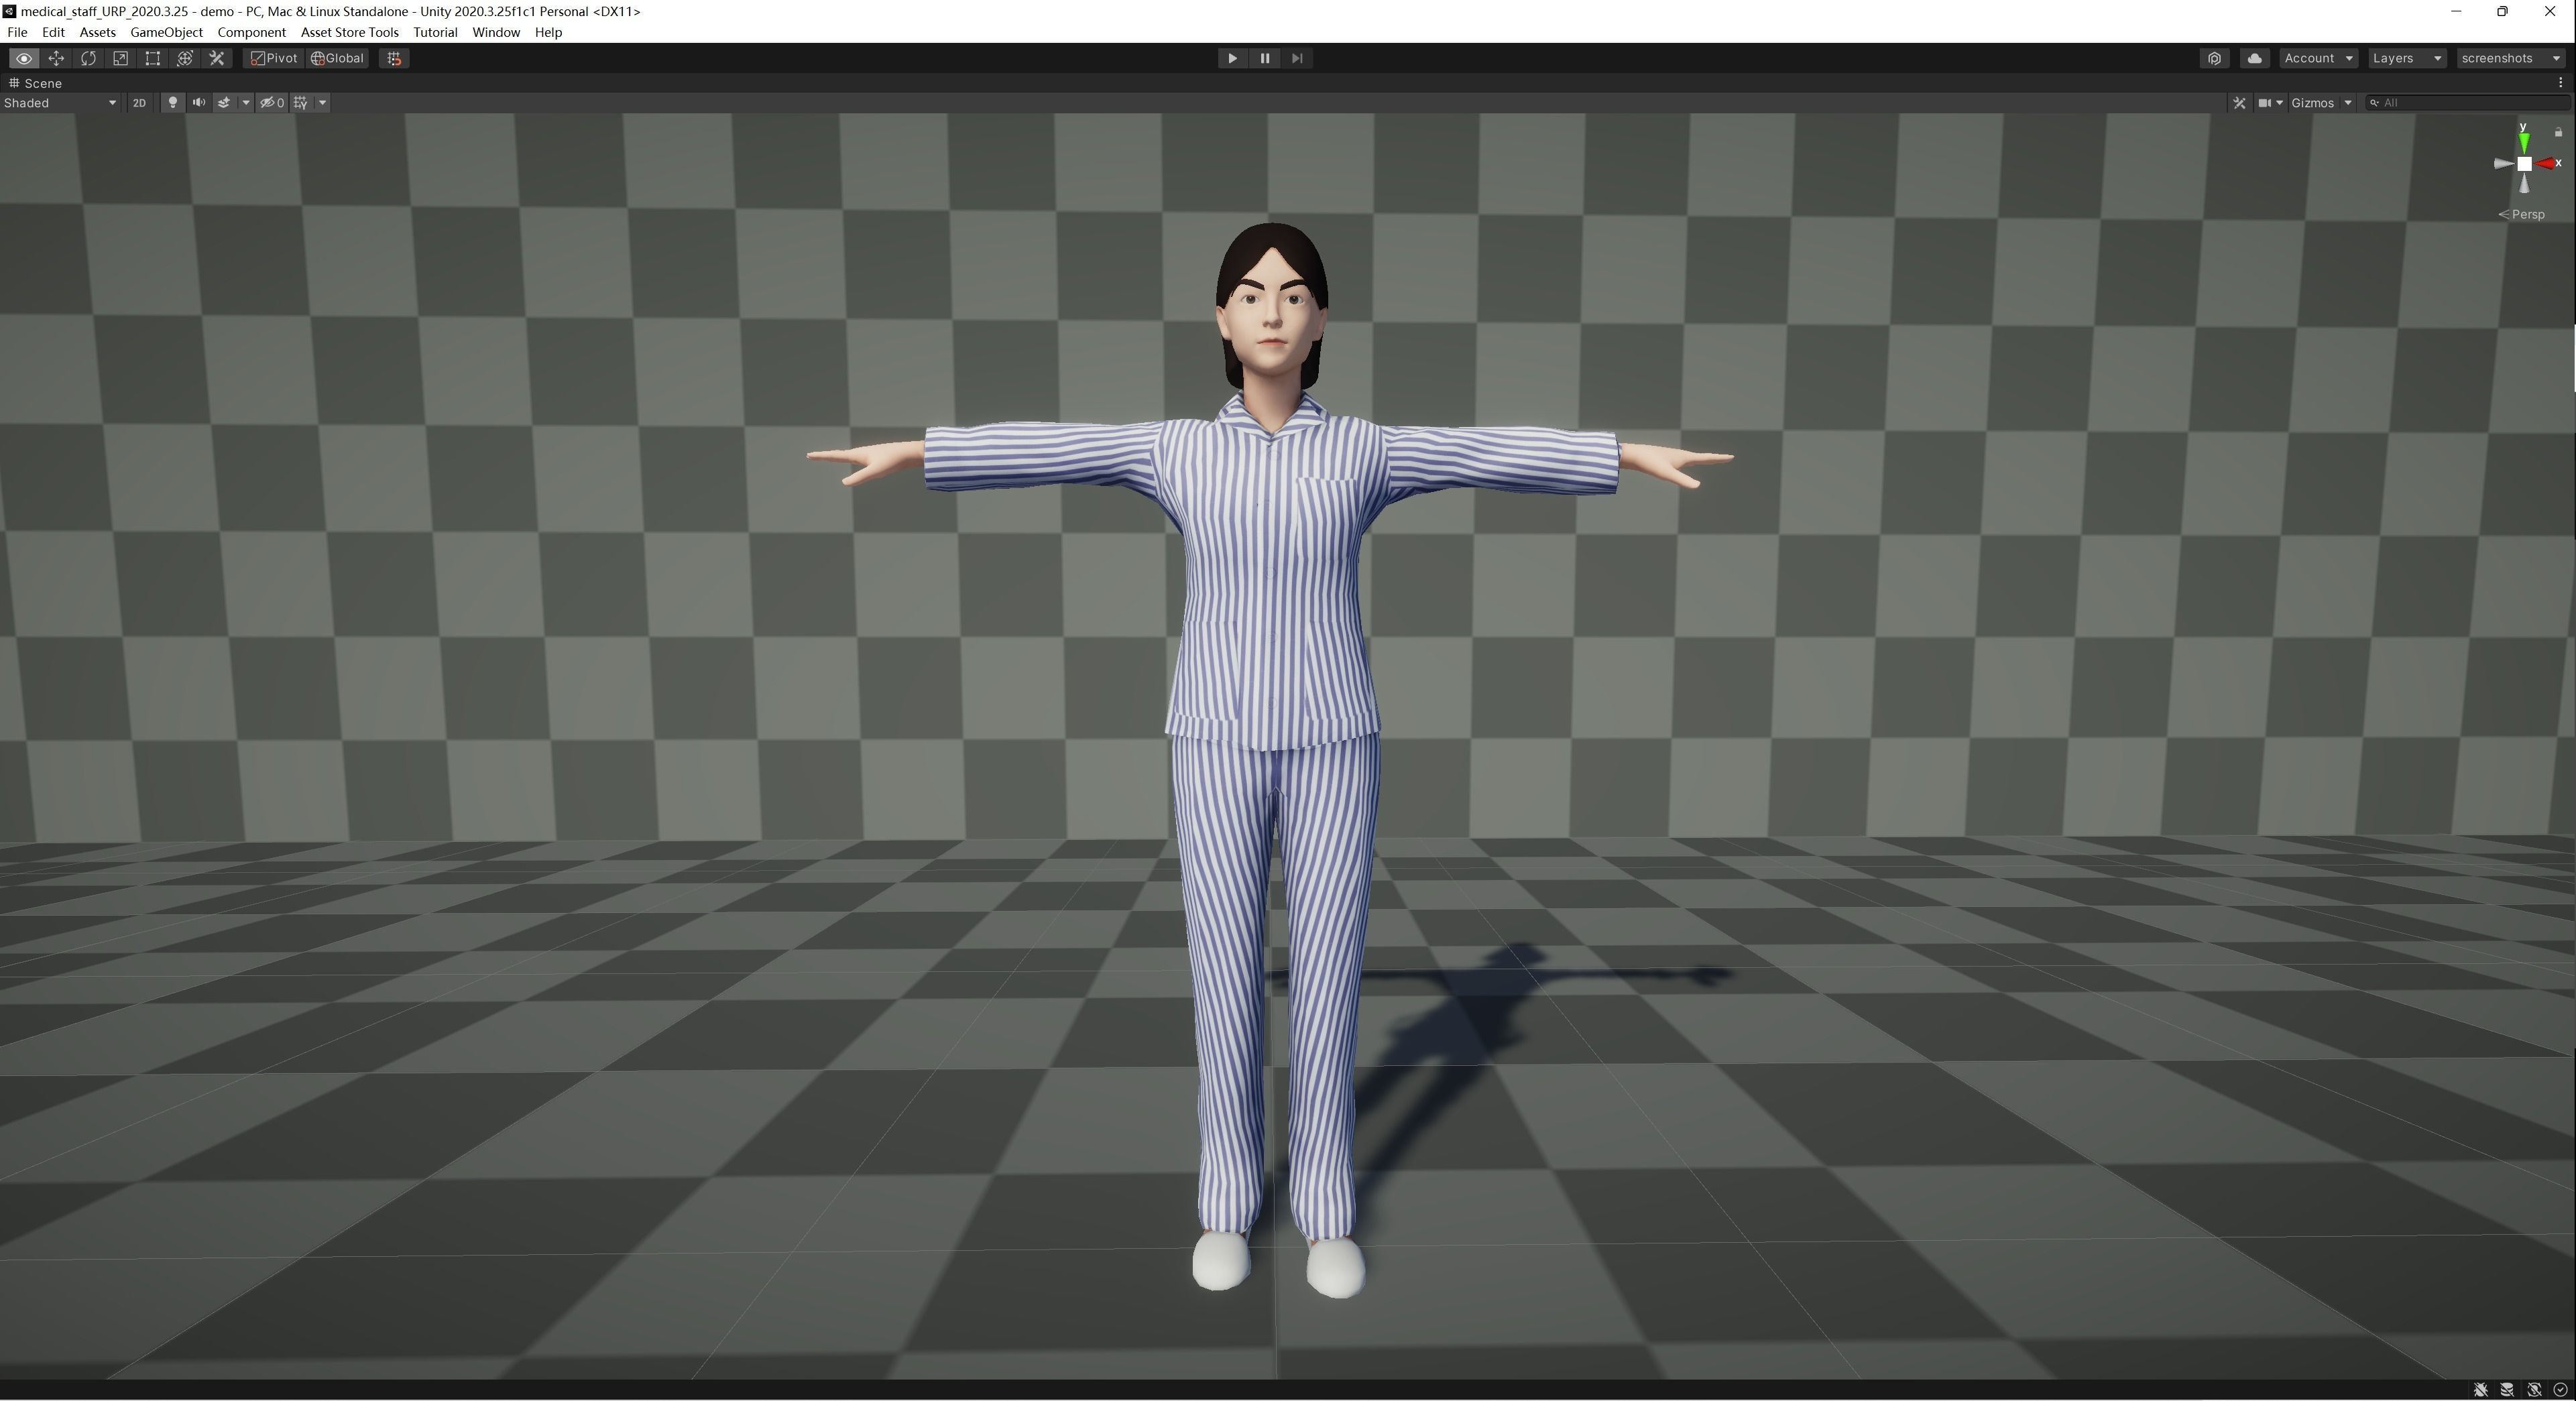The height and width of the screenshot is (1401, 2576).
Task: Toggle Global/Local handle rotation
Action: point(337,58)
